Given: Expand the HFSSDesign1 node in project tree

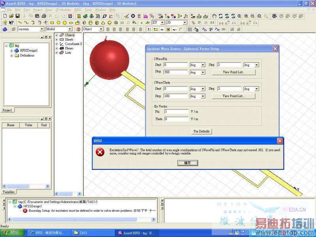Looking at the screenshot, I should (x=11, y=51).
